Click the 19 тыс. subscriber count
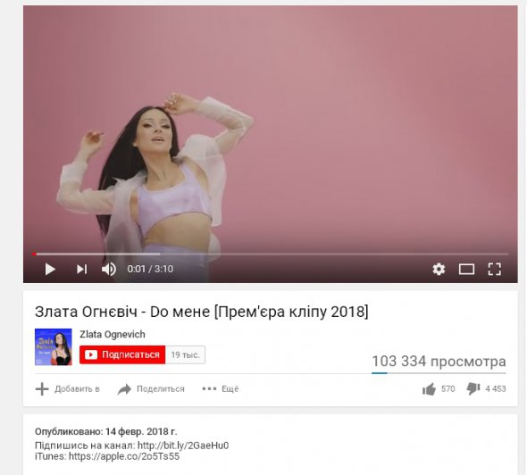The height and width of the screenshot is (475, 527). click(x=185, y=354)
